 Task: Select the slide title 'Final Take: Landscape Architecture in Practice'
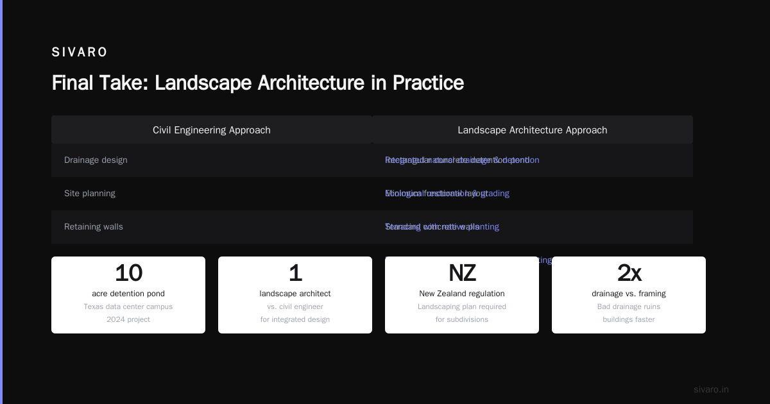click(x=257, y=83)
